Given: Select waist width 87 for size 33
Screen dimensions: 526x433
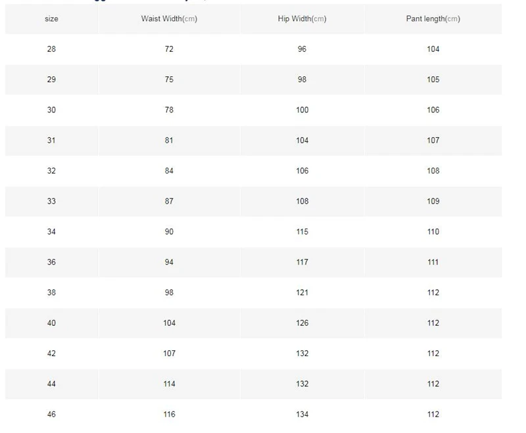Looking at the screenshot, I should pos(169,202).
